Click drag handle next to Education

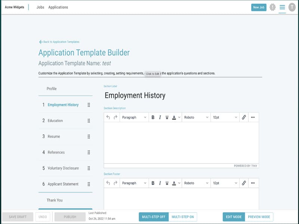coord(89,121)
